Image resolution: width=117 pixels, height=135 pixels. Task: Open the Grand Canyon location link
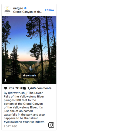click(x=28, y=12)
